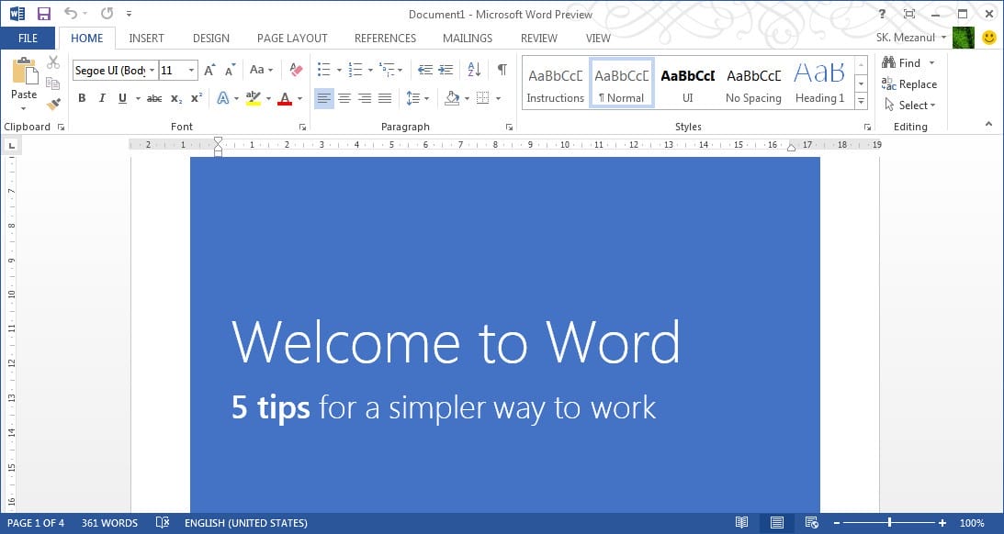Apply Text Effects glowing A icon

point(223,98)
